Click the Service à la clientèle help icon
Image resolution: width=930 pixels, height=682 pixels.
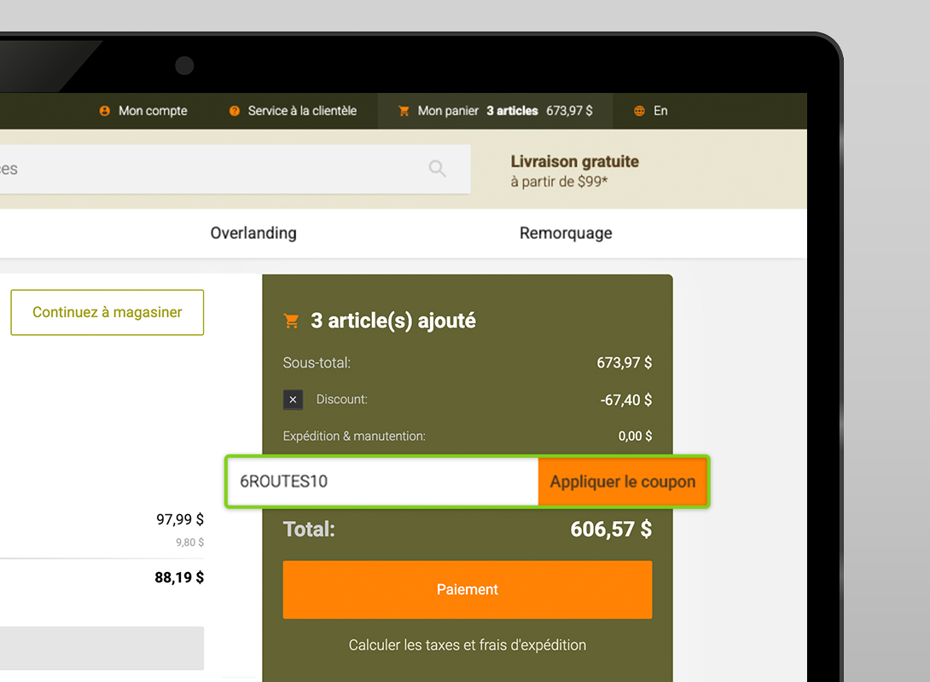(x=235, y=111)
